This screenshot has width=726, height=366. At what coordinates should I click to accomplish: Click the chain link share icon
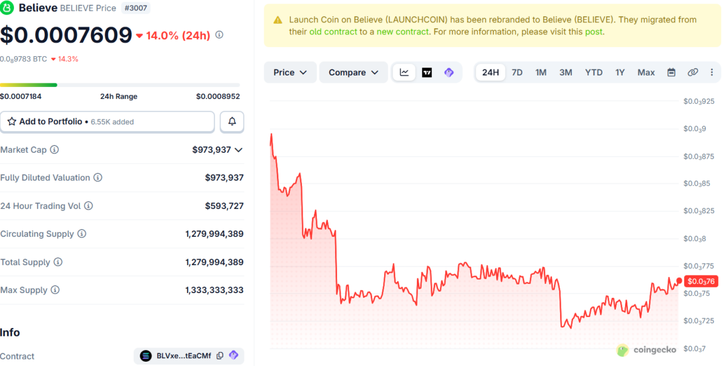coord(693,72)
